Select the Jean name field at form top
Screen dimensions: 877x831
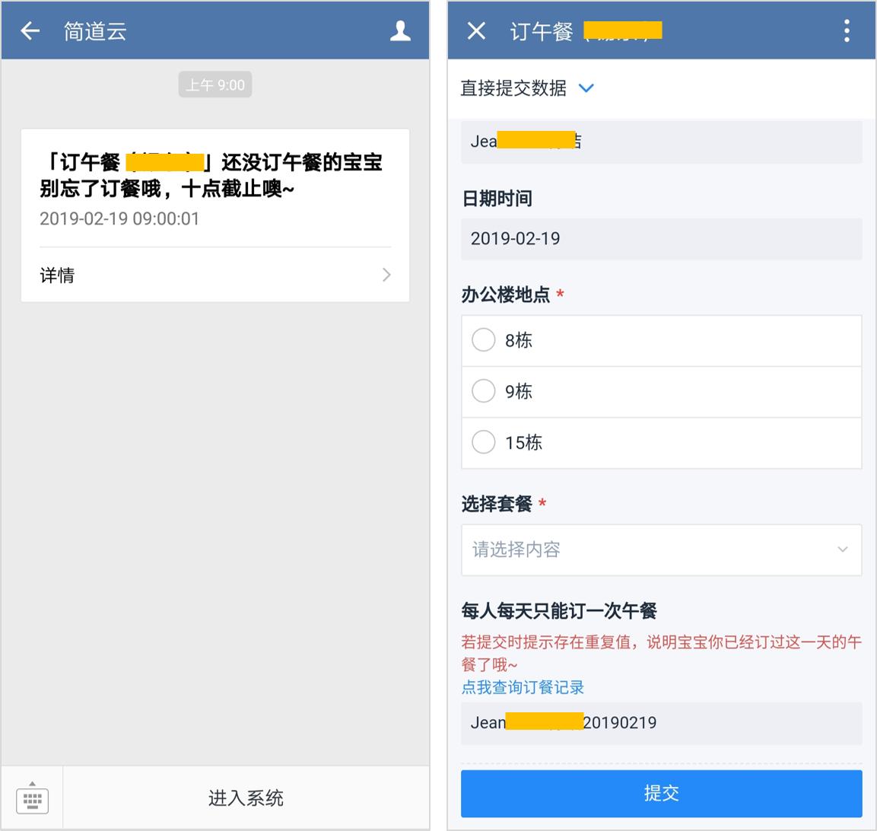tap(660, 140)
